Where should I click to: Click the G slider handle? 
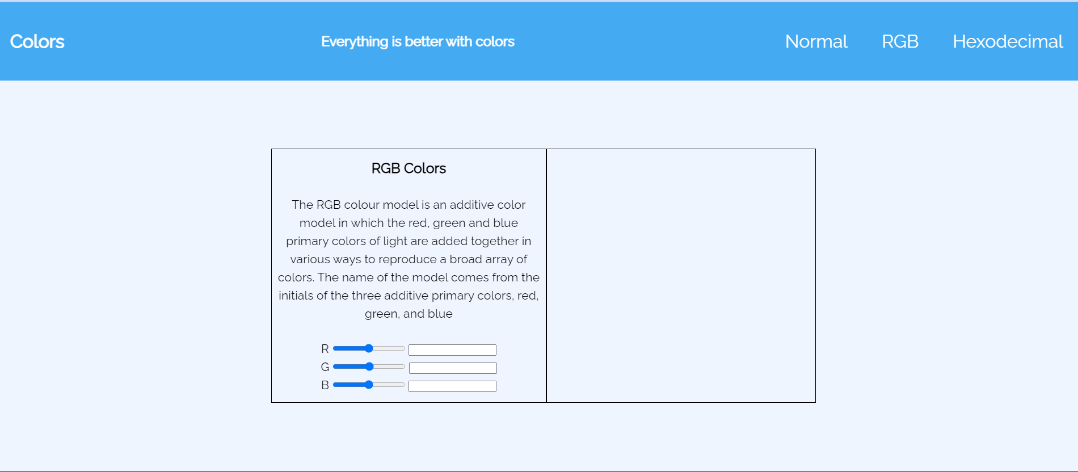[369, 366]
